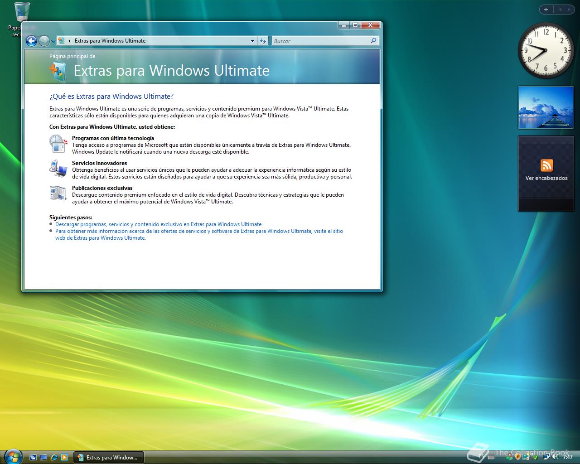This screenshot has width=580, height=464.
Task: Click the user status tray icon
Action: [509, 457]
